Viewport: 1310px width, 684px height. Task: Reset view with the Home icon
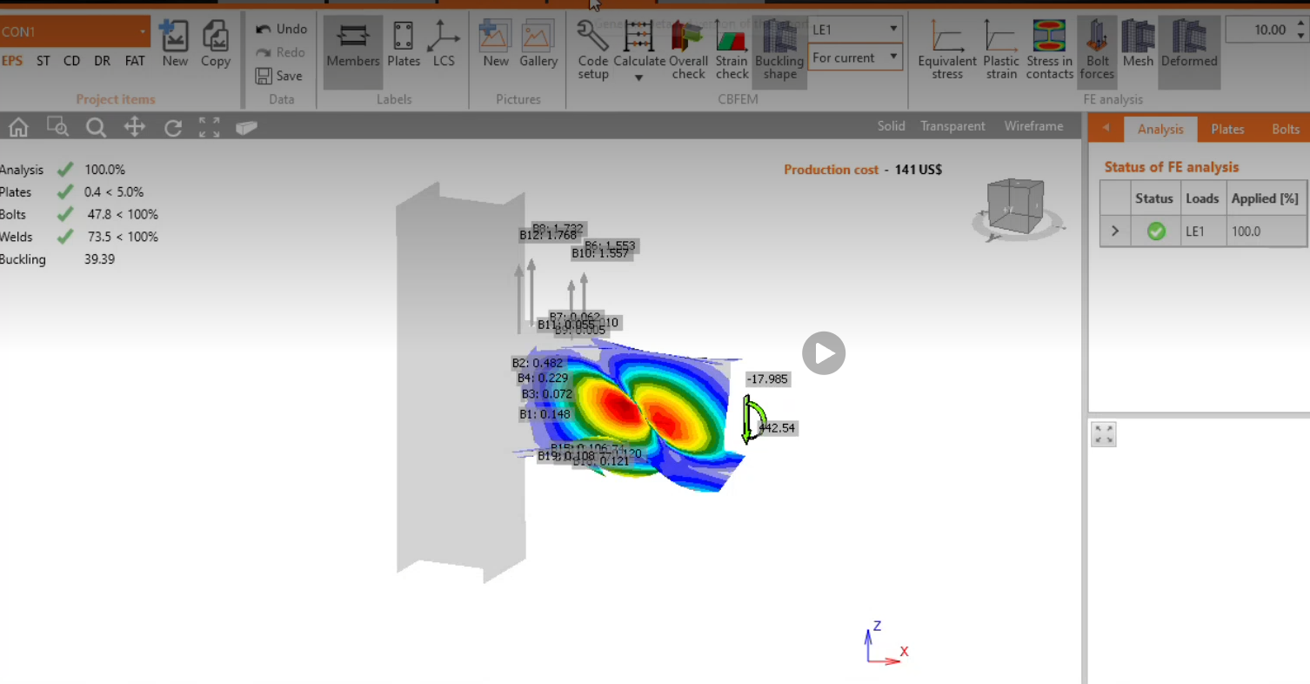(x=18, y=128)
